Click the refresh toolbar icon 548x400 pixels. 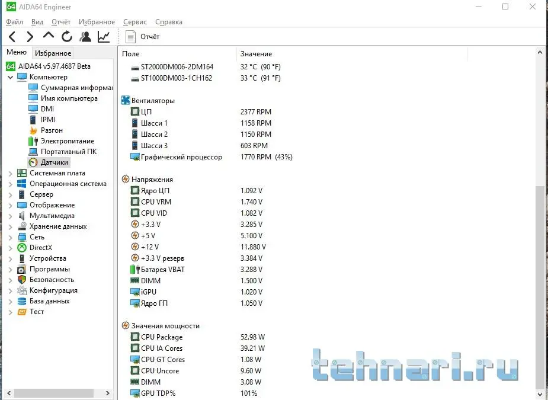click(x=67, y=36)
